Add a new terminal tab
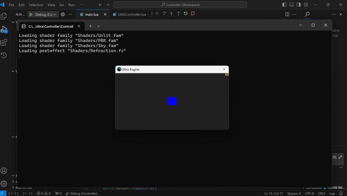347x196 pixels. pyautogui.click(x=90, y=26)
